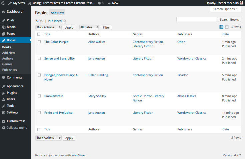Open the top Bulk Actions dropdown
The width and height of the screenshot is (245, 159).
49,27
